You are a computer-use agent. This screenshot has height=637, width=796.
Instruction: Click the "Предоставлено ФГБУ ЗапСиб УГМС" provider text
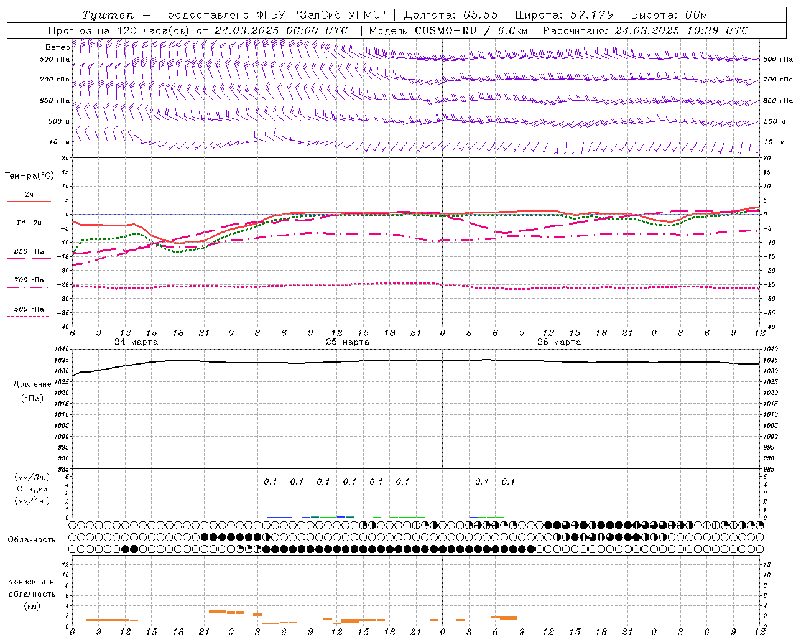[x=273, y=15]
